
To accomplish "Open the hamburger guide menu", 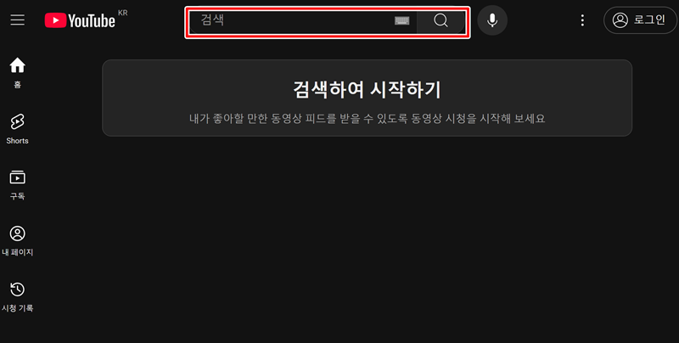I will coord(17,20).
